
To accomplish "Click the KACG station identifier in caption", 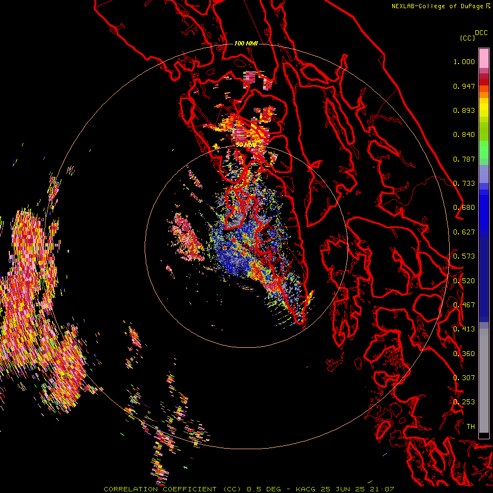I will [x=306, y=489].
